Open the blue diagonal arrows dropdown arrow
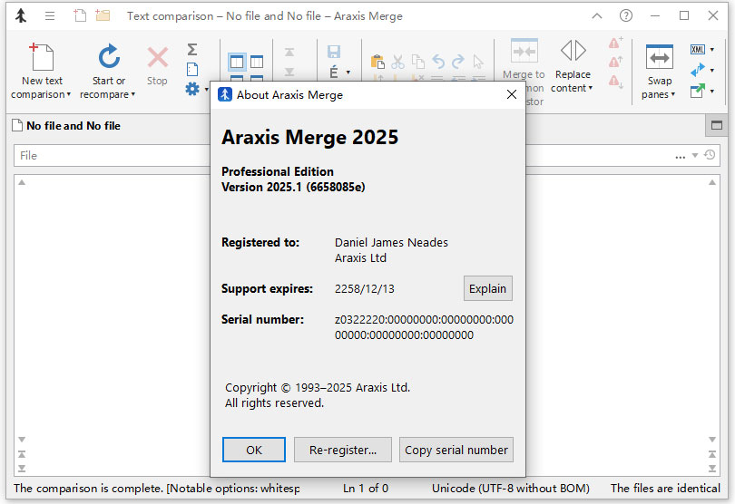This screenshot has width=735, height=504. coord(712,71)
